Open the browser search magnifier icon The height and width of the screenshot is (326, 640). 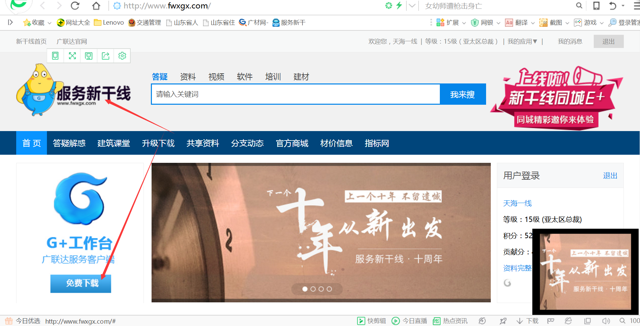[579, 5]
